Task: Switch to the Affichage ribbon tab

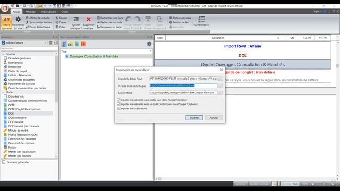Action: [x=30, y=12]
